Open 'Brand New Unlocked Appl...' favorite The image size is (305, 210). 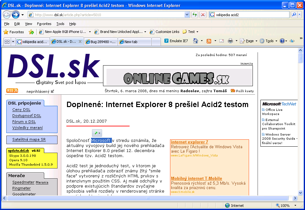(119, 32)
